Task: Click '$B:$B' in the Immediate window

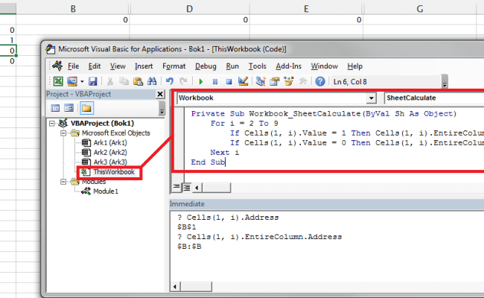Action: click(x=190, y=247)
